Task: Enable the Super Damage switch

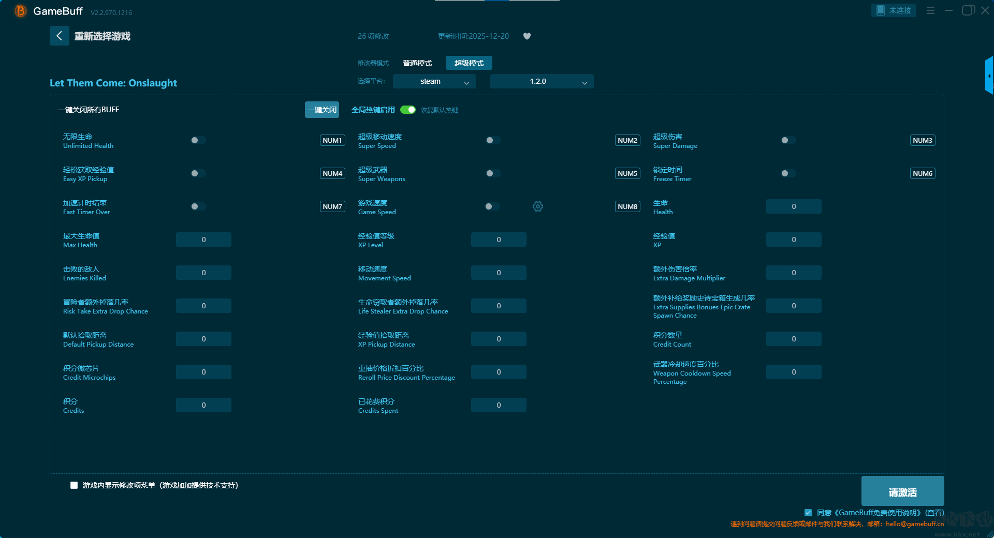Action: pos(788,140)
